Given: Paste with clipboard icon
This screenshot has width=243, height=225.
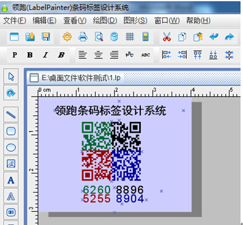Looking at the screenshot, I should tap(198, 37).
